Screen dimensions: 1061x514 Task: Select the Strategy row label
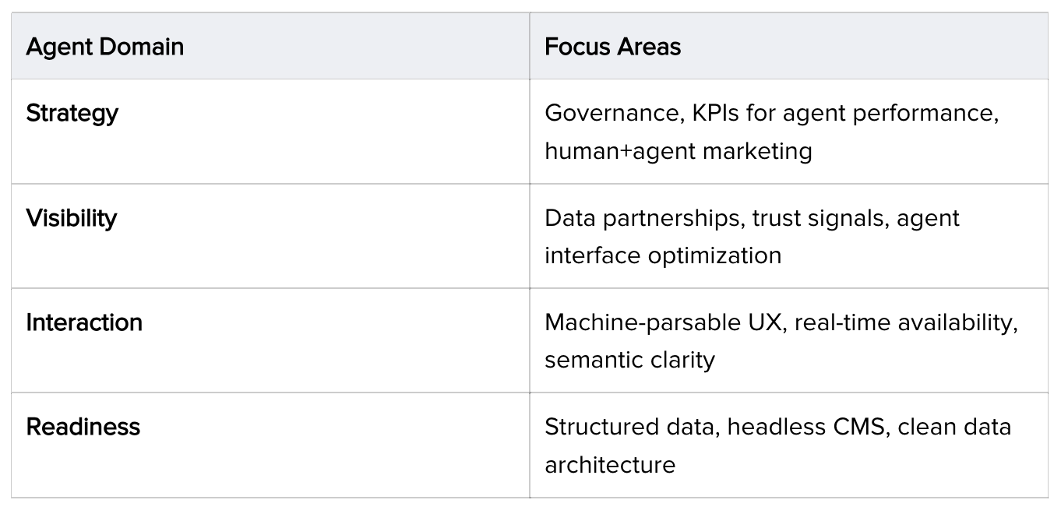pyautogui.click(x=72, y=113)
